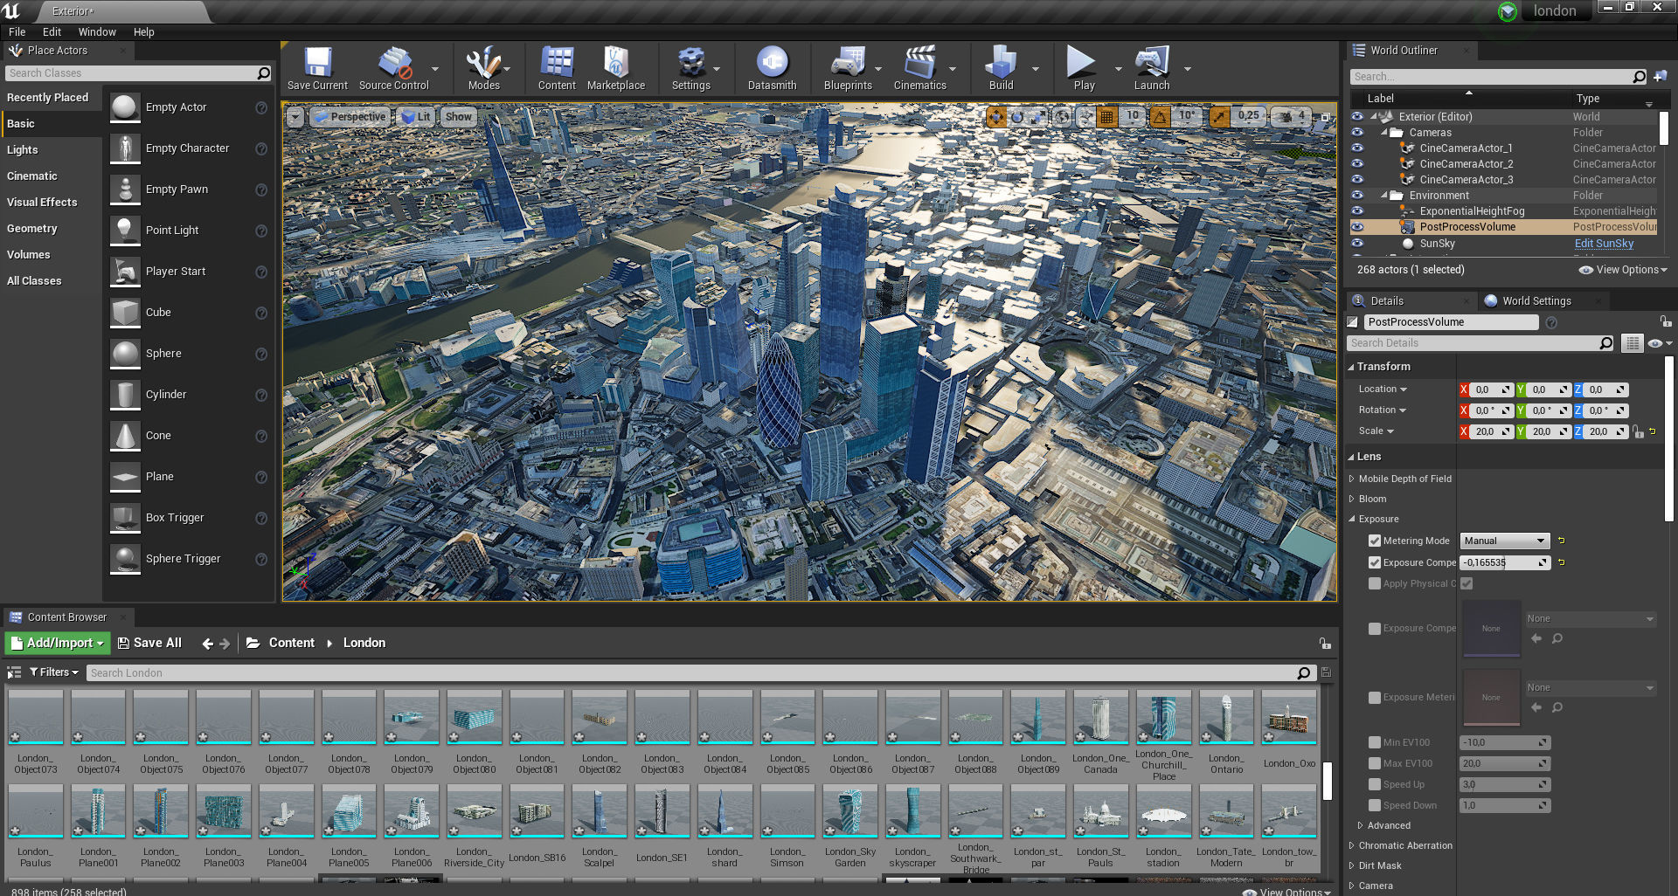Click the Launch toolbar icon
Screen dimensions: 1678x896
(1152, 68)
